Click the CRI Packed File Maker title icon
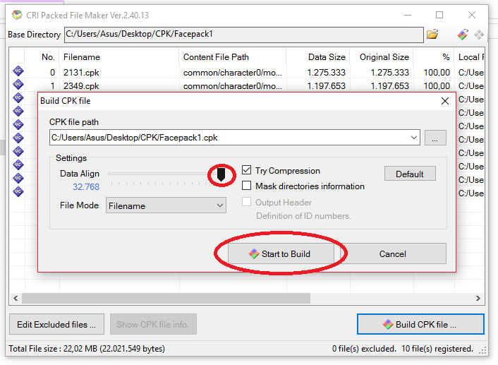The height and width of the screenshot is (365, 498). 17,15
